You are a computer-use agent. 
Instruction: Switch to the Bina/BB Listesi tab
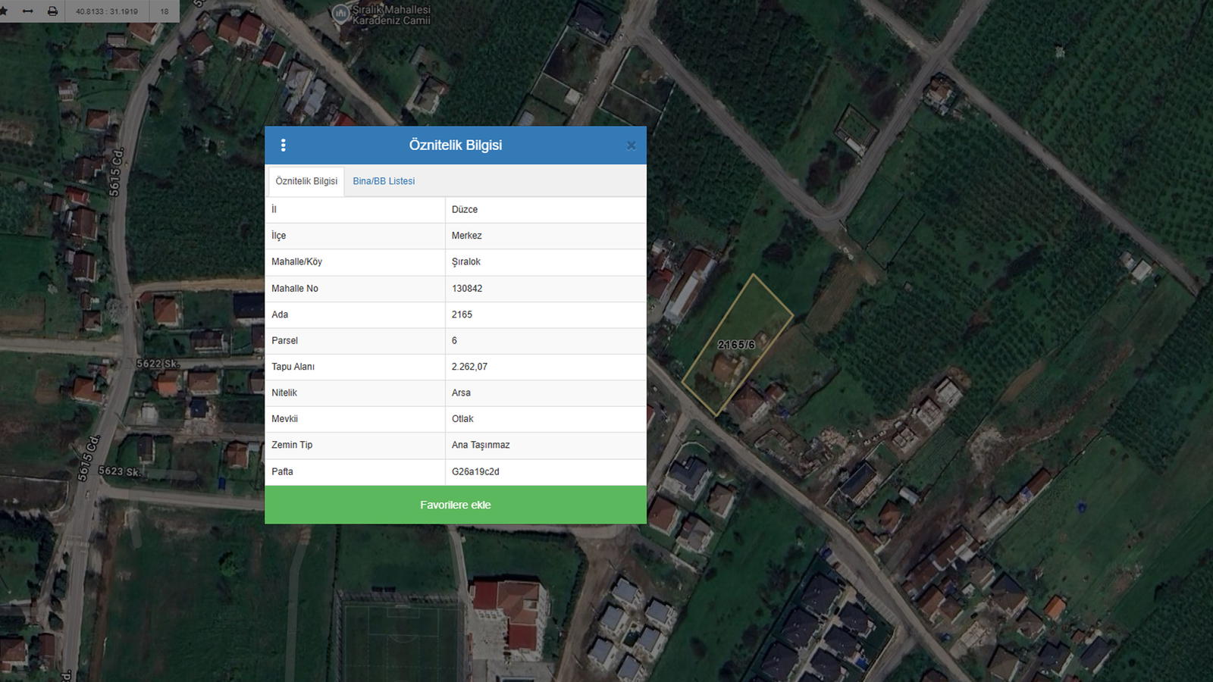click(x=384, y=181)
